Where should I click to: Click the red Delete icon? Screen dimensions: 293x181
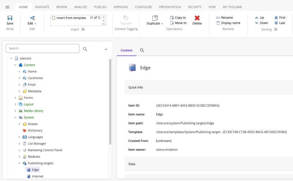[x=197, y=18]
